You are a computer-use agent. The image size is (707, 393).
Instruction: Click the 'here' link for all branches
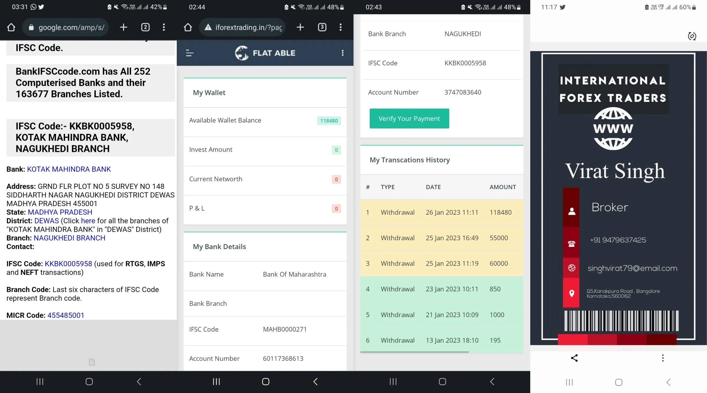[88, 221]
